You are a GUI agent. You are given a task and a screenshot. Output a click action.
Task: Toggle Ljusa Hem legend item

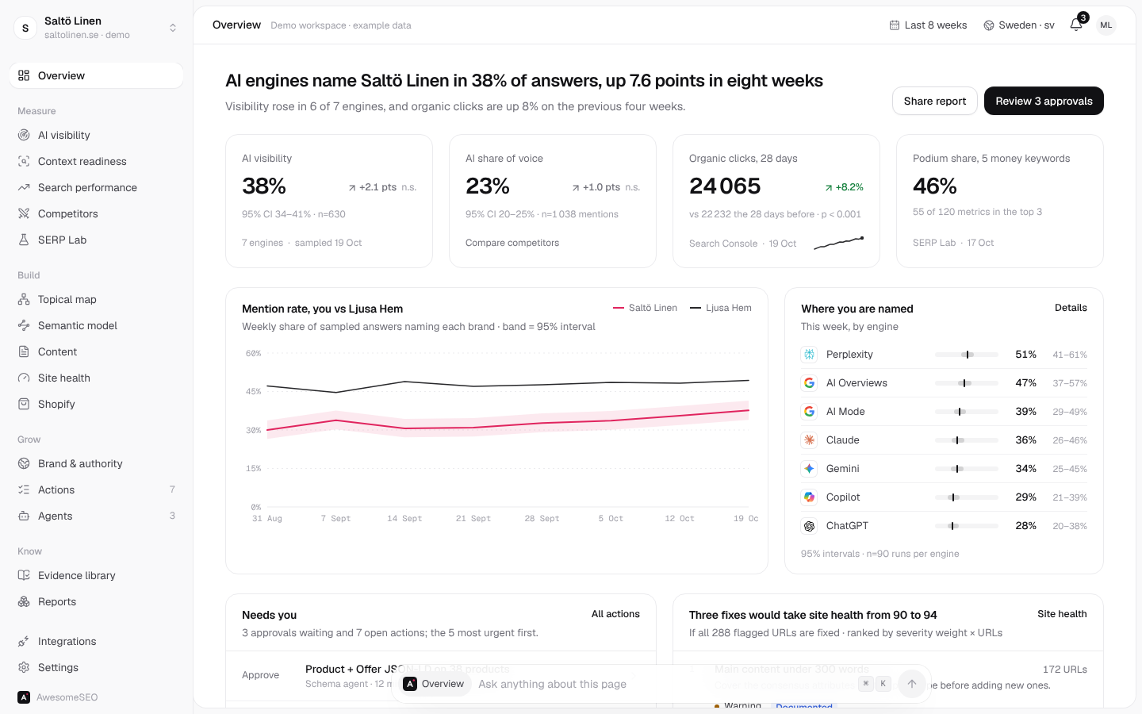click(721, 308)
